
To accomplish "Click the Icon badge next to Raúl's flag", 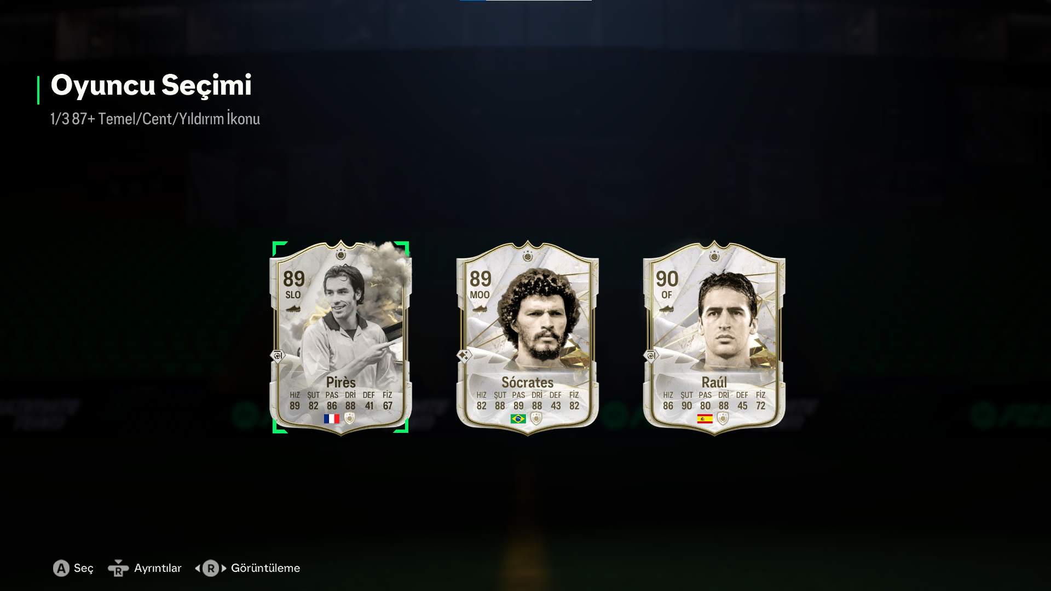I will pos(723,419).
